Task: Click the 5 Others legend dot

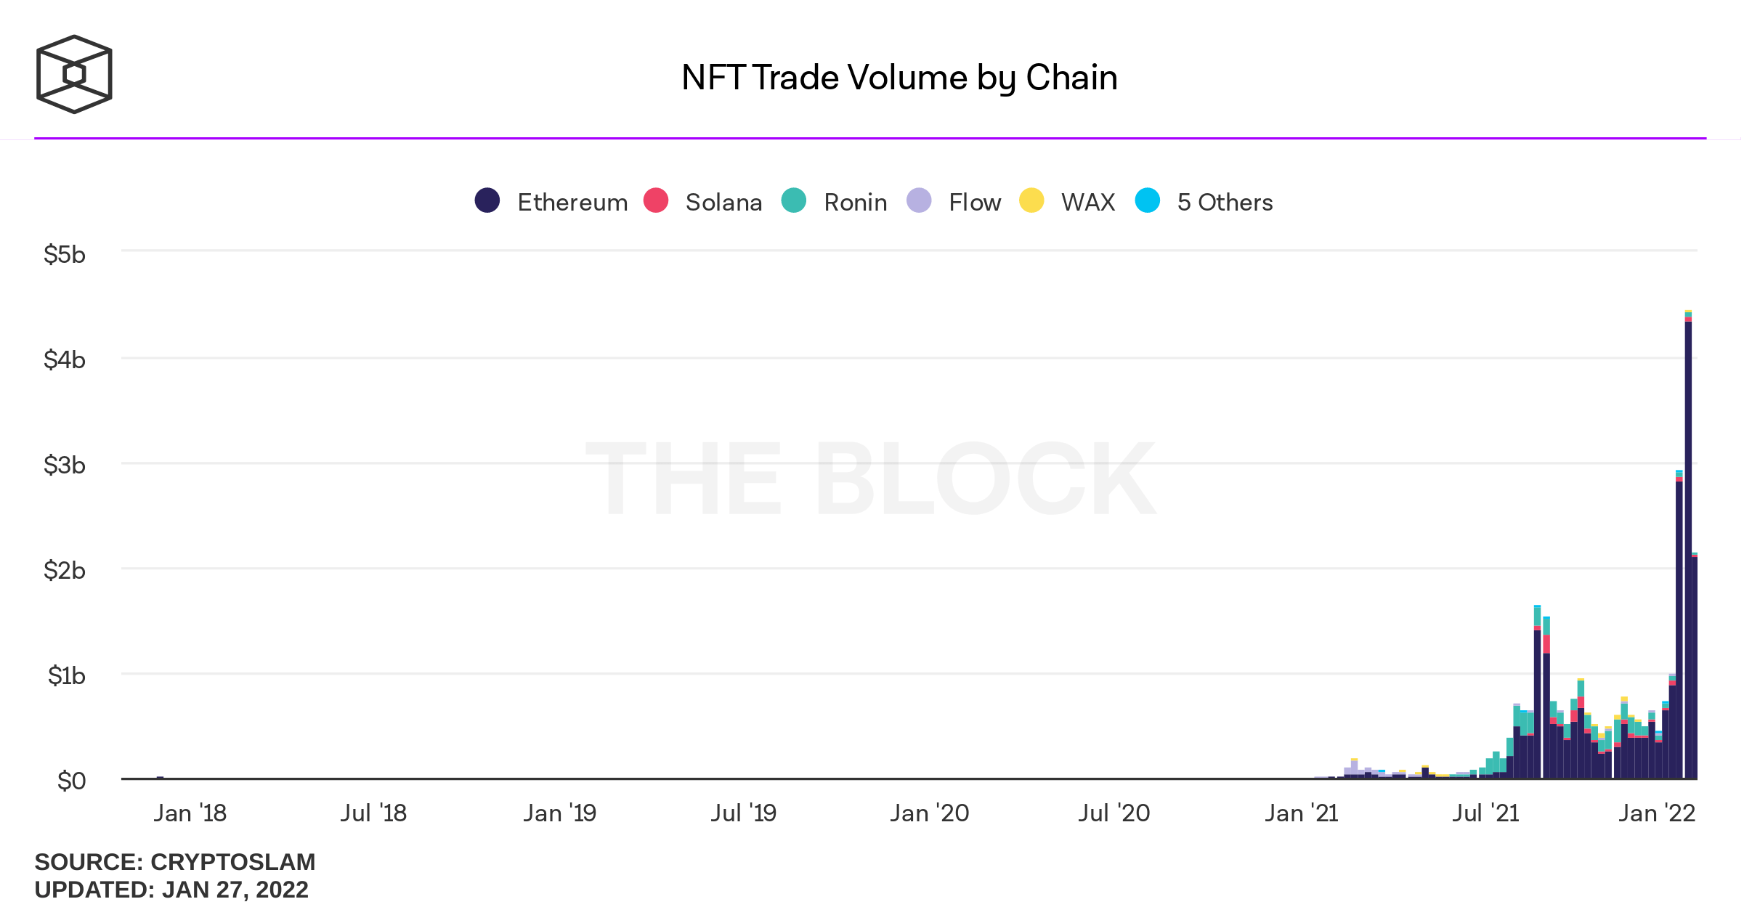Action: coord(1148,200)
